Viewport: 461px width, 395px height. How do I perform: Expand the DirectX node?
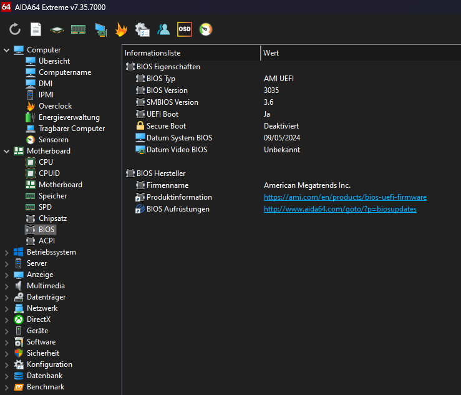pyautogui.click(x=6, y=319)
